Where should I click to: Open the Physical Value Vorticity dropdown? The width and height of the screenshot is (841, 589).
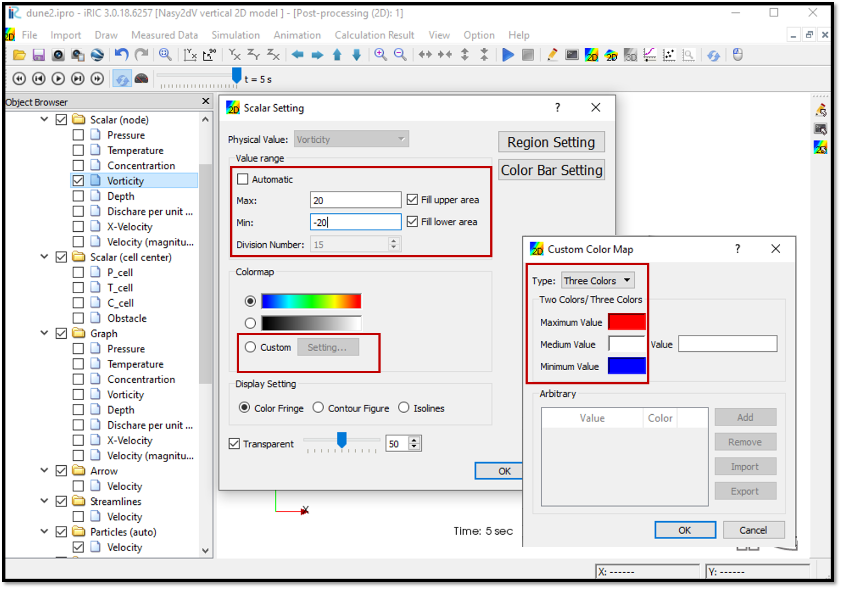point(351,139)
